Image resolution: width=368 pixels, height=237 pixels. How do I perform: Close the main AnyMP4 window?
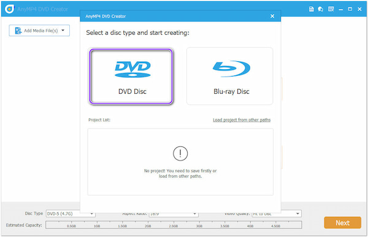[x=359, y=9]
